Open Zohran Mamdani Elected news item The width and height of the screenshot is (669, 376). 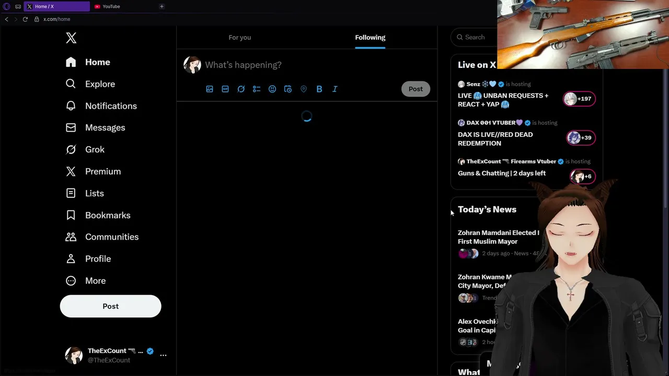coord(498,237)
